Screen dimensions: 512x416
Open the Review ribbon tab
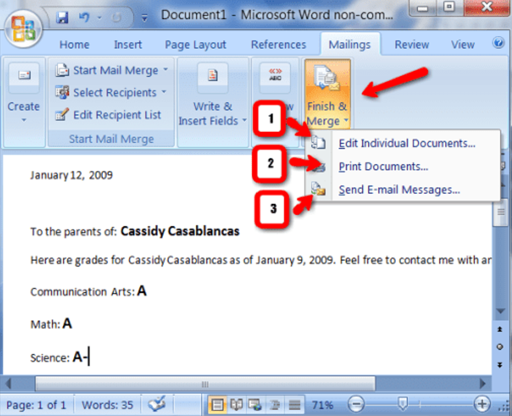412,45
